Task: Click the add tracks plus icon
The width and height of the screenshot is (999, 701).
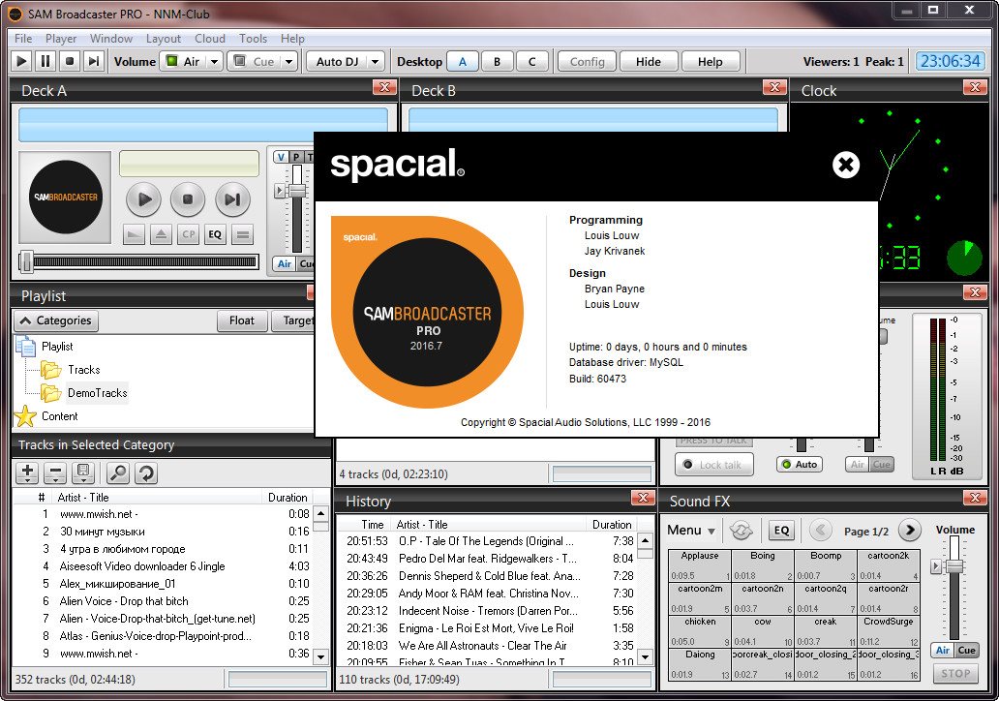Action: pos(27,472)
